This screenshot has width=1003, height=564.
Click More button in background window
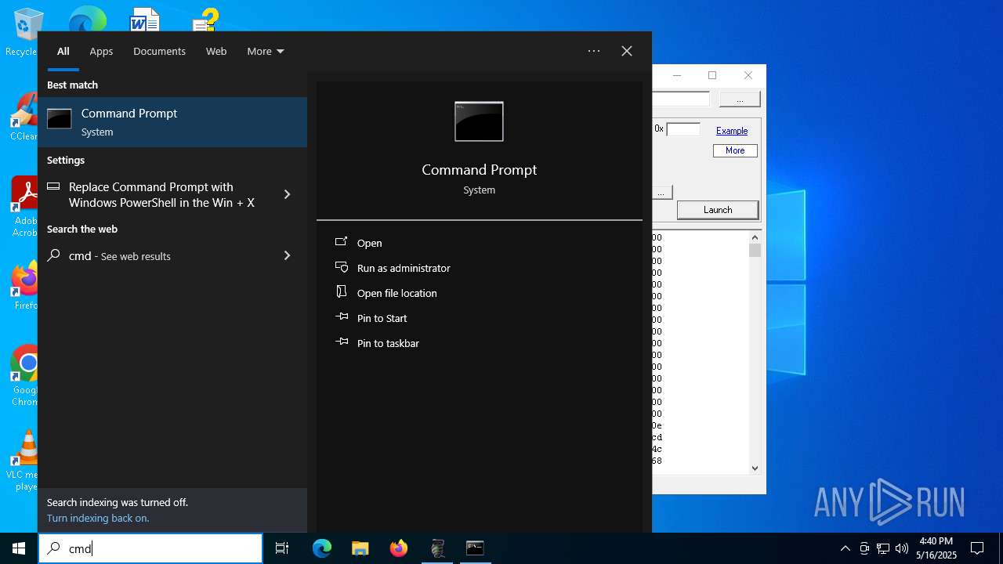click(735, 150)
